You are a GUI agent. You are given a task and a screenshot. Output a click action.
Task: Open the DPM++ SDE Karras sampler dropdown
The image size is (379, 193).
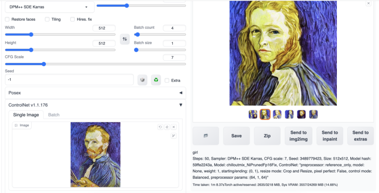pos(49,7)
